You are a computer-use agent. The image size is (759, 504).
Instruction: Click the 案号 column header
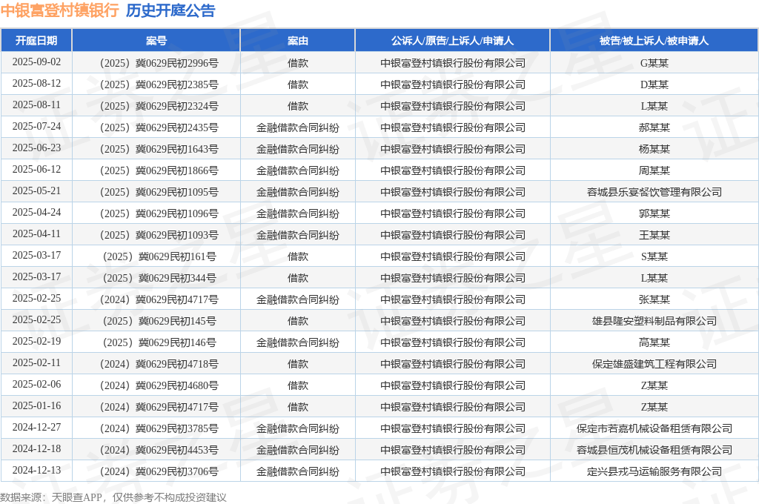click(x=156, y=41)
